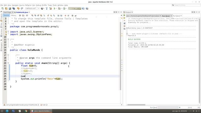Image resolution: width=201 pixels, height=113 pixels.
Task: Click the Find Selection magnifier icon
Action: pos(32,15)
